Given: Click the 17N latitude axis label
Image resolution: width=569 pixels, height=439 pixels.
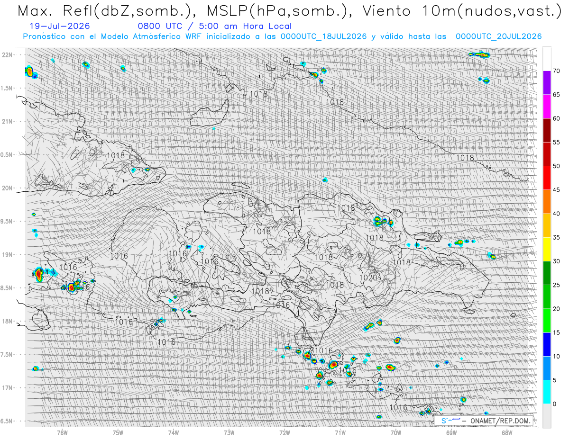Looking at the screenshot, I should (8, 388).
